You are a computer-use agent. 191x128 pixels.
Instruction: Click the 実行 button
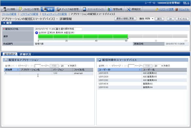pyautogui.click(x=160, y=19)
